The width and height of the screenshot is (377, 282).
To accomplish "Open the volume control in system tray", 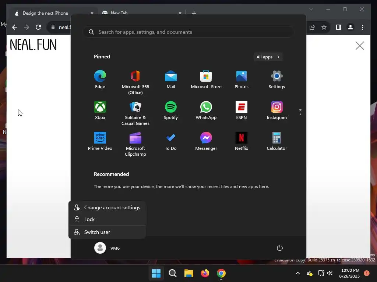I will click(x=330, y=273).
